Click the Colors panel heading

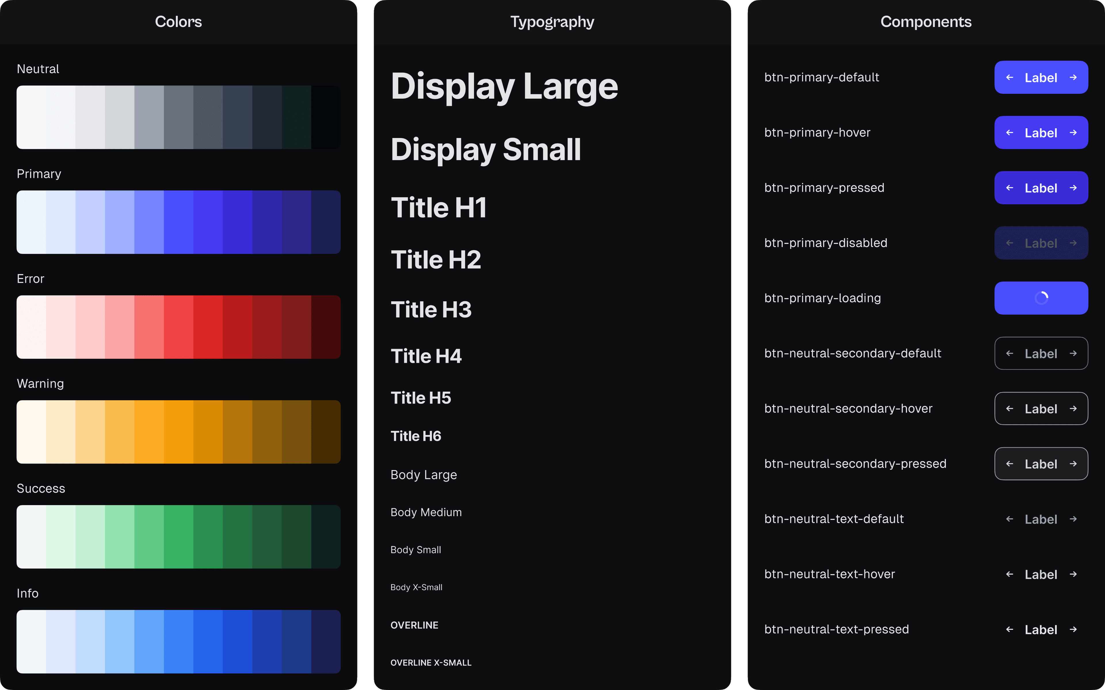click(x=178, y=22)
